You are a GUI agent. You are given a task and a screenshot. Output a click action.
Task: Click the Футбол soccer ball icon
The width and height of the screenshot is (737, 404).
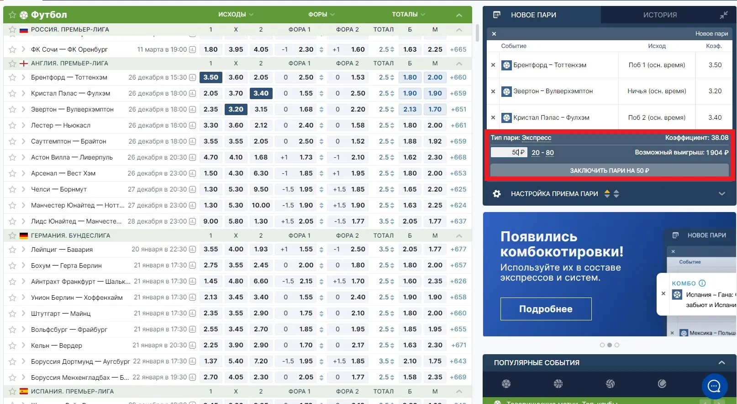(24, 15)
